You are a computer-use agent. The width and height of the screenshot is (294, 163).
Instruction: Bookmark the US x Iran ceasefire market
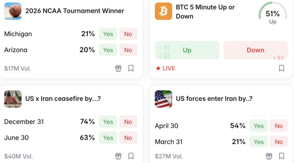[x=131, y=156]
